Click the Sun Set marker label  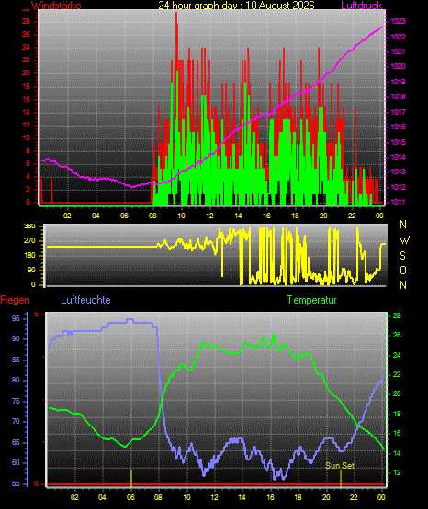pos(340,466)
